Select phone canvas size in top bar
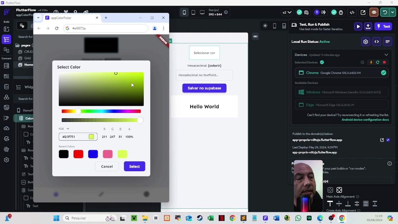 click(x=184, y=12)
